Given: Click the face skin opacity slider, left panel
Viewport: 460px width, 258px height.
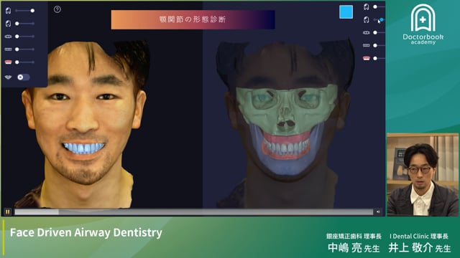Looking at the screenshot, I should click(24, 11).
